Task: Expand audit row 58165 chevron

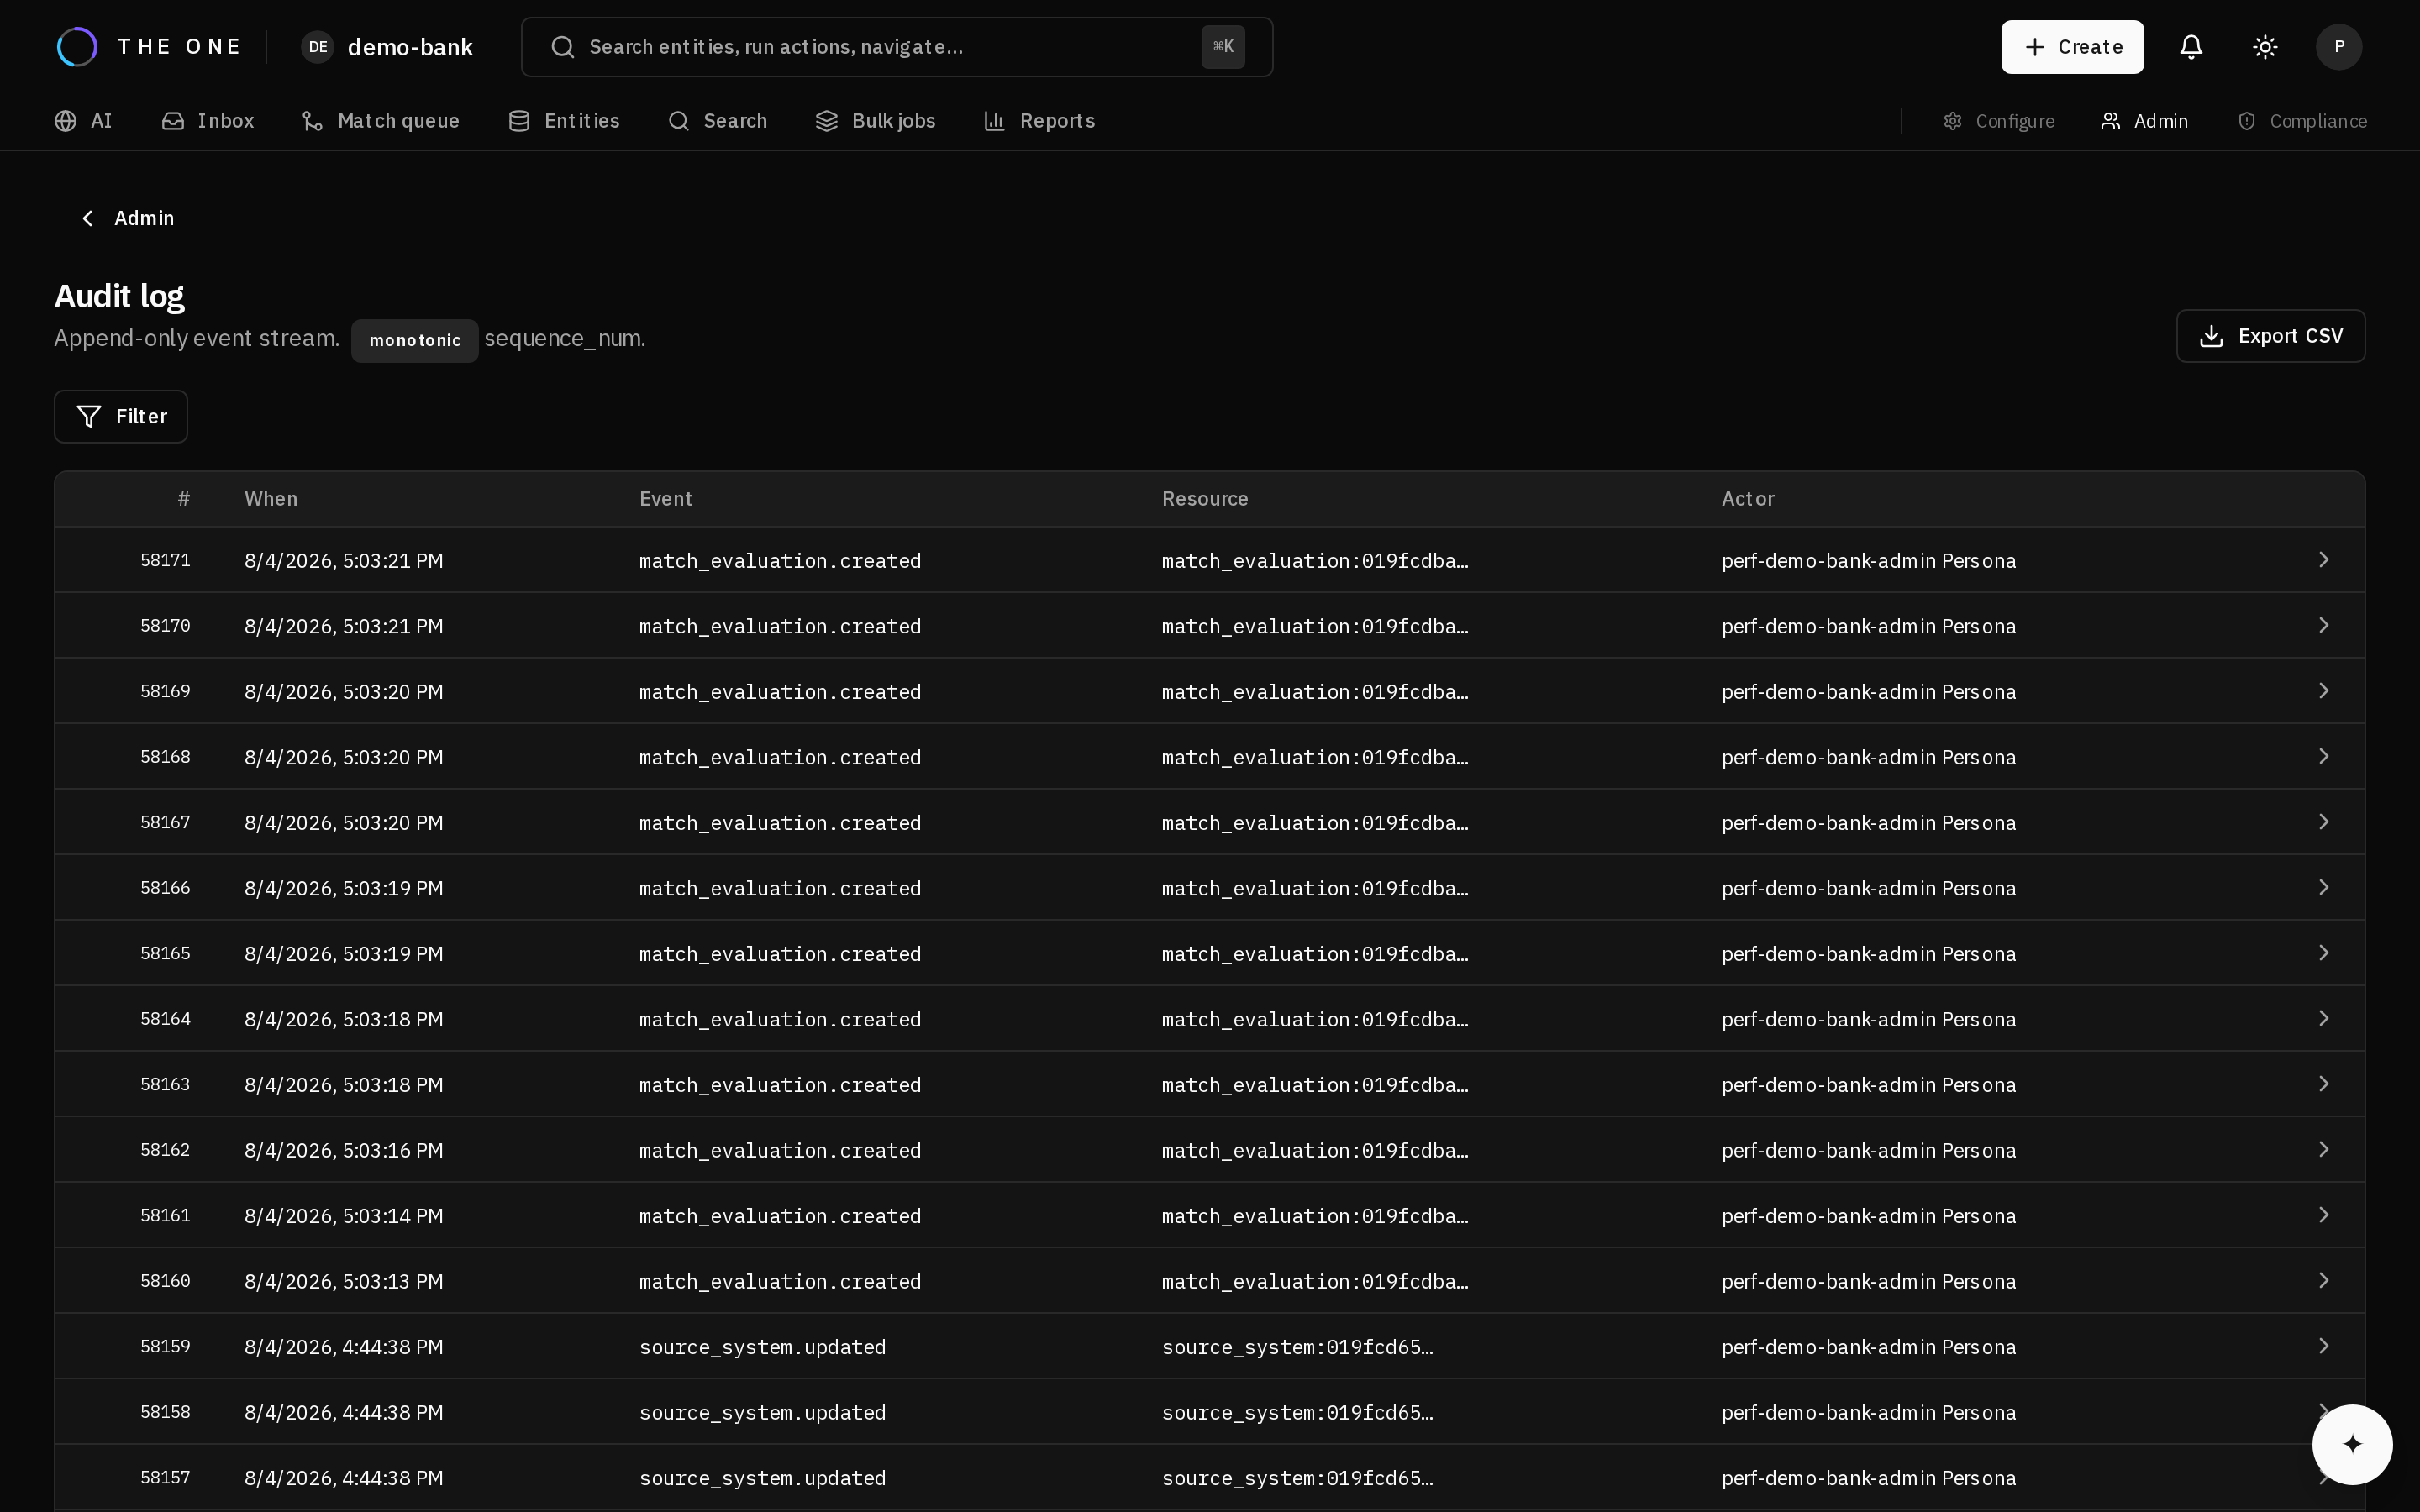Action: pyautogui.click(x=2323, y=953)
